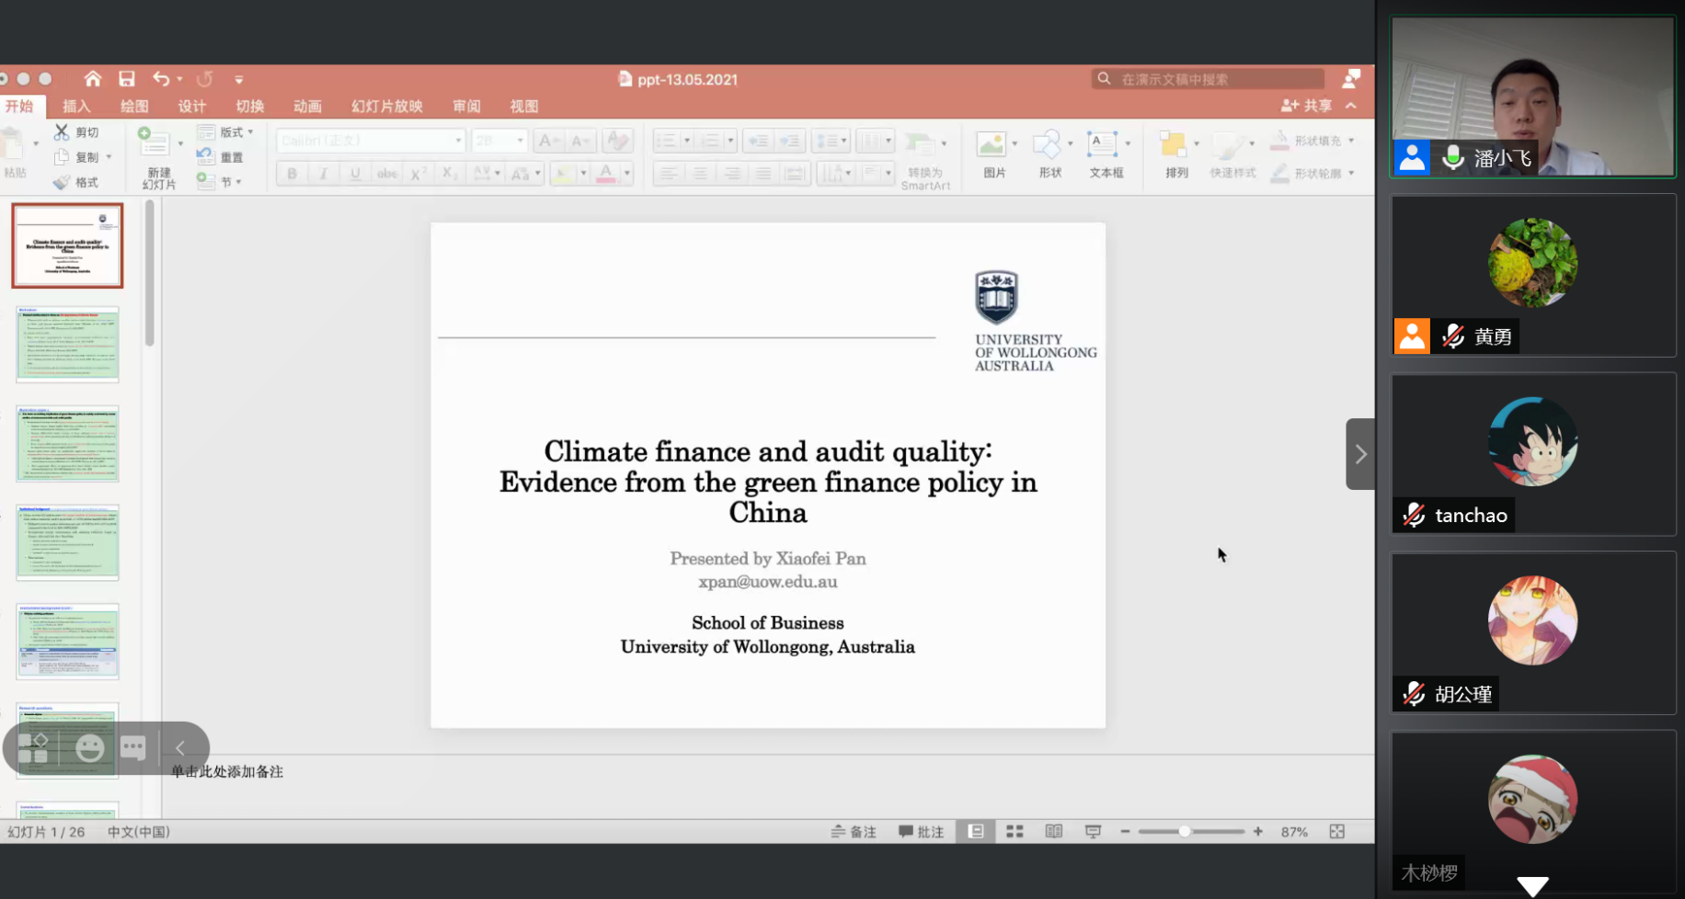This screenshot has width=1685, height=899.
Task: Click the Share (共享) button
Action: (1306, 106)
